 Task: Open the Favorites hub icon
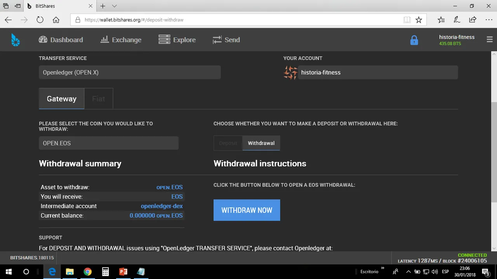coord(441,20)
